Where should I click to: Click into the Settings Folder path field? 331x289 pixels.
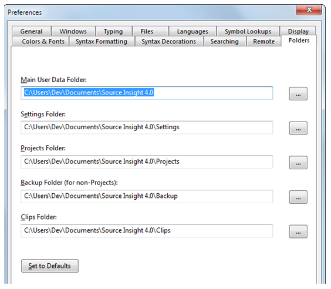147,127
